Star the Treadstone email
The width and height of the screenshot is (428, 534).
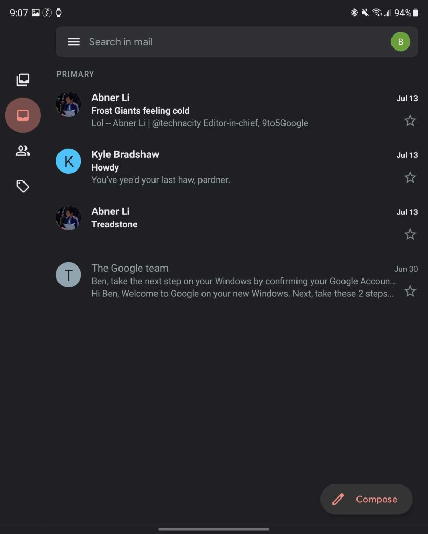coord(410,235)
